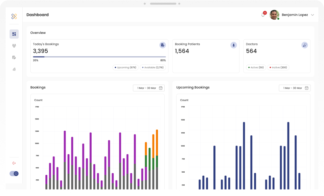The image size is (324, 196).
Task: Click the red logout icon
Action: 14,163
